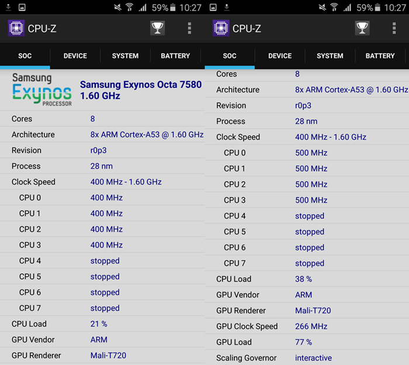The width and height of the screenshot is (409, 365).
Task: Tap the 'Samsung Exynos Octa 7580' heading
Action: pyautogui.click(x=141, y=85)
